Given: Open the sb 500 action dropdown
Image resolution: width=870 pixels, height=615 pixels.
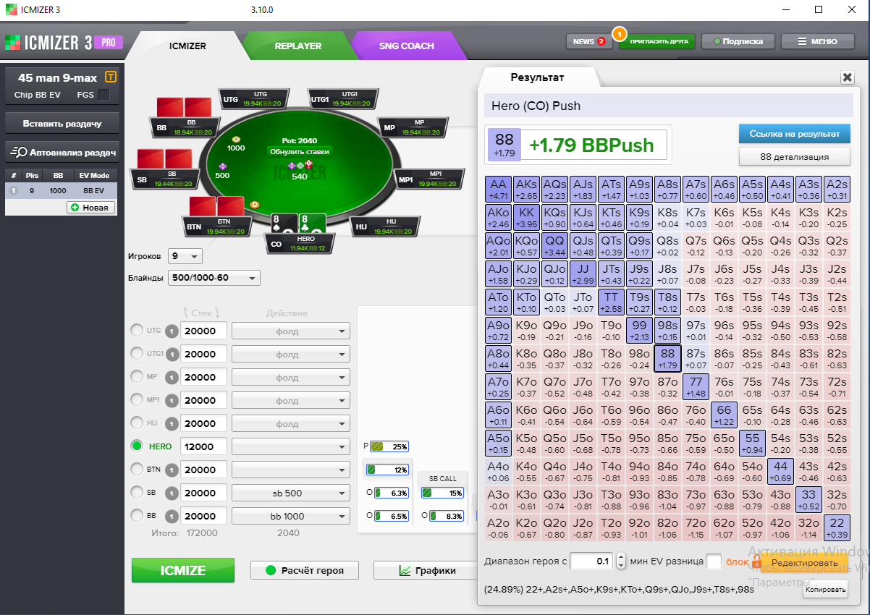Looking at the screenshot, I should (x=291, y=493).
